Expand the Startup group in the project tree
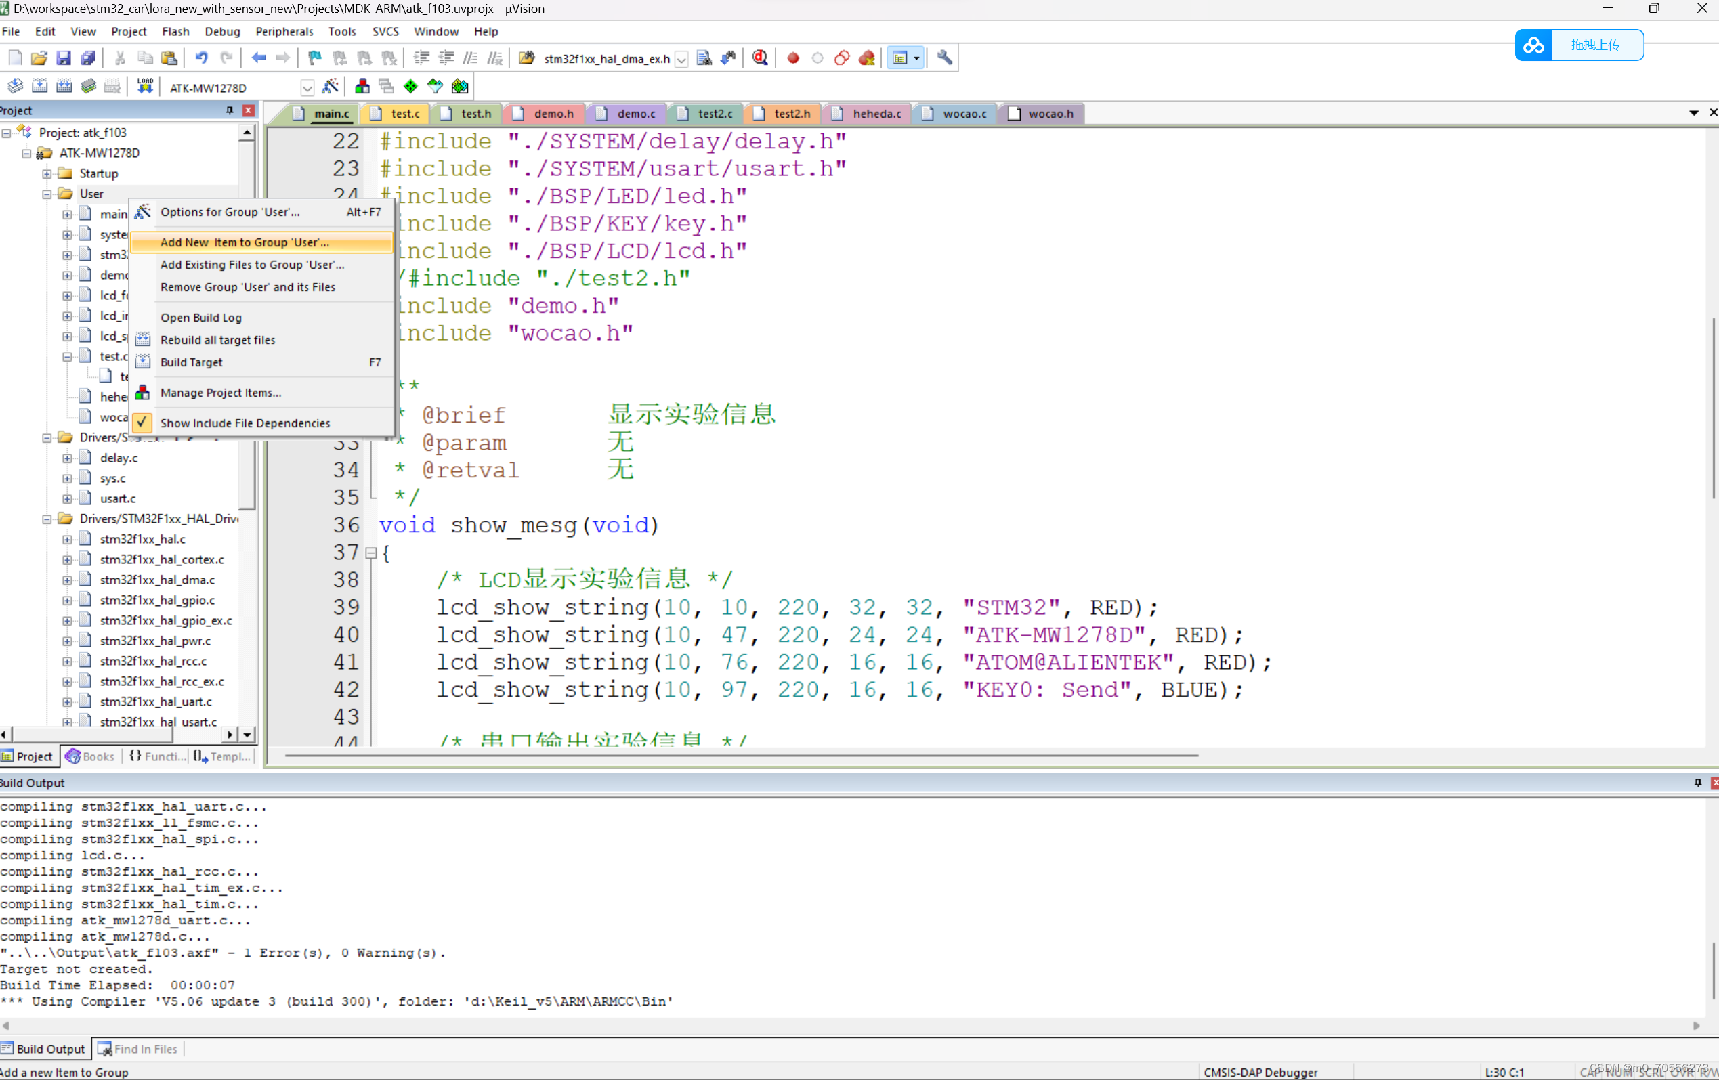 coord(47,173)
